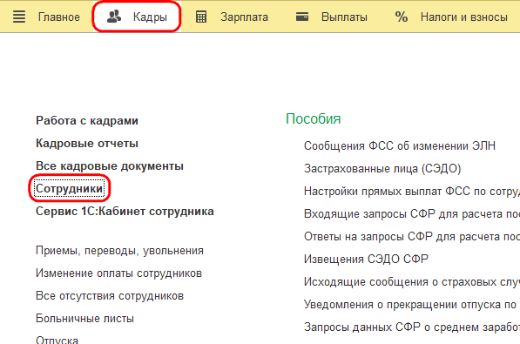Open the Налоги и взносы section
Screen dimensions: 520x344
464,17
